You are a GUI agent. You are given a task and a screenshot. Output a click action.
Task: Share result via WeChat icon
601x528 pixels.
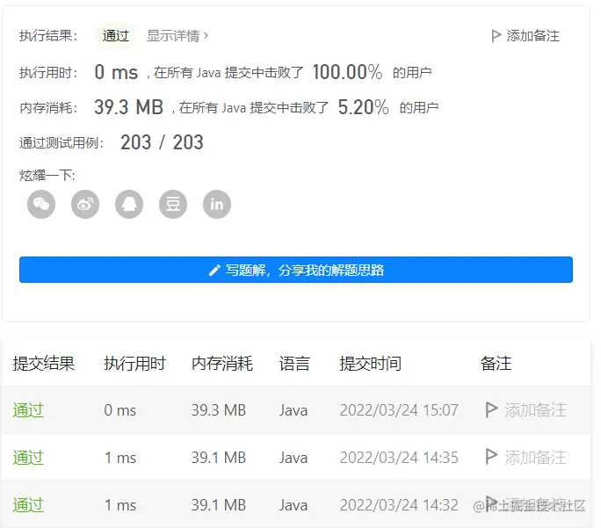[x=41, y=204]
